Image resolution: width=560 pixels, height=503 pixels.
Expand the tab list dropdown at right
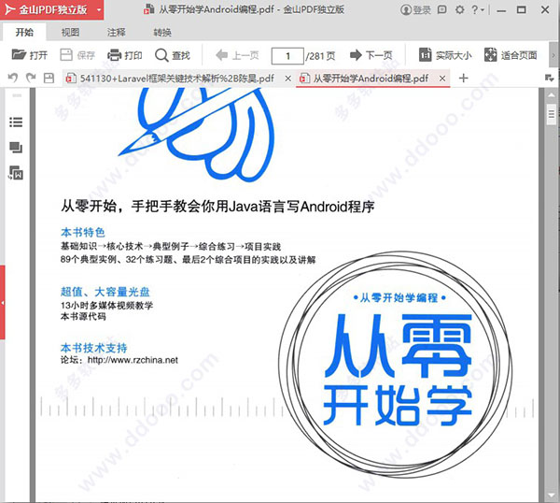[550, 78]
